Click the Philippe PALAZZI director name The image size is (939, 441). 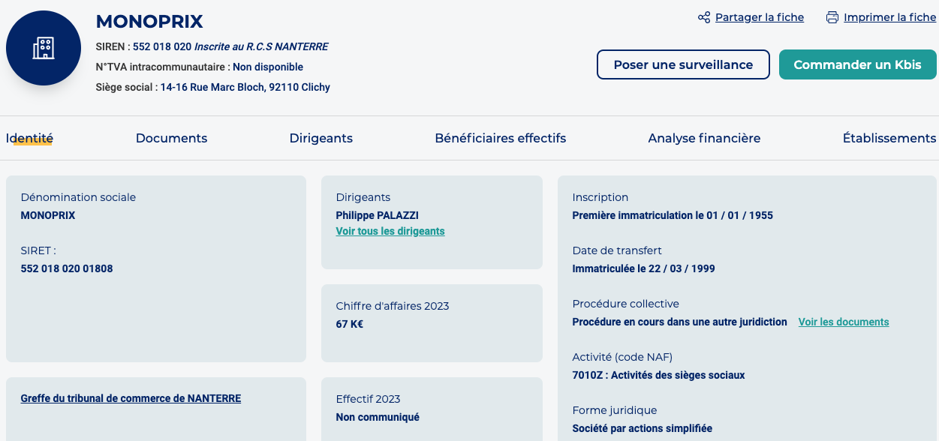(x=377, y=215)
